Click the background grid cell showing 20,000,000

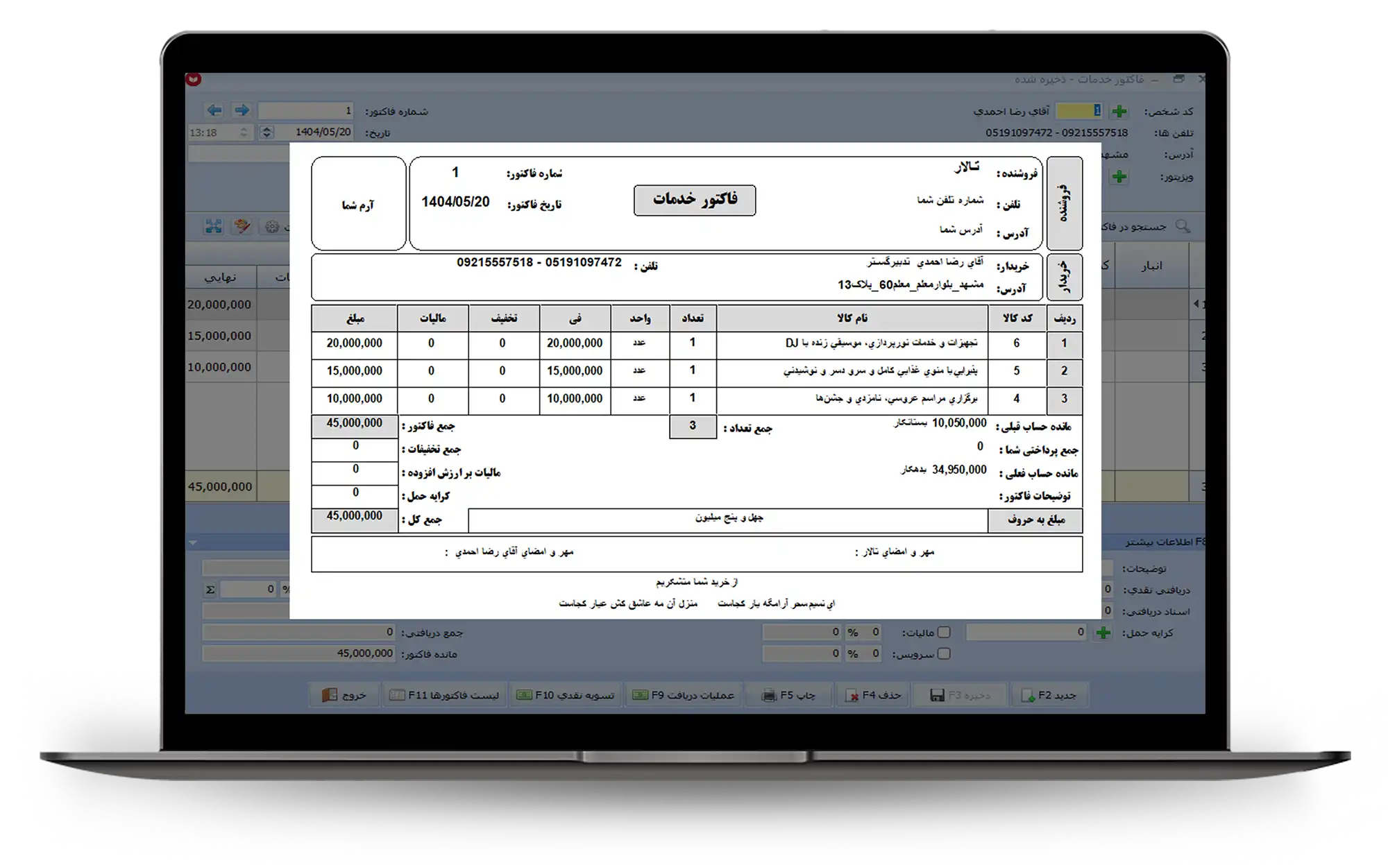point(221,305)
